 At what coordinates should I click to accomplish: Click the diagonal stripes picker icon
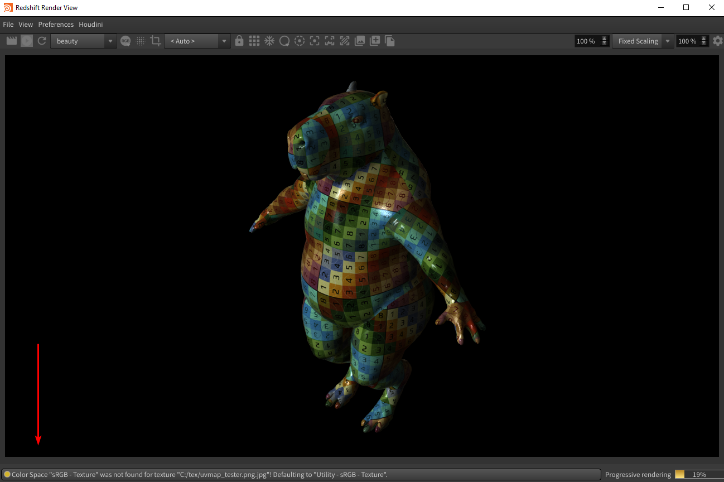[345, 41]
